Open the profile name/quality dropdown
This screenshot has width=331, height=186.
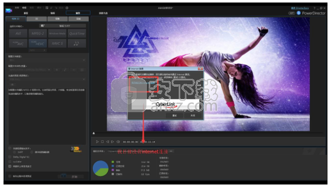30,69
